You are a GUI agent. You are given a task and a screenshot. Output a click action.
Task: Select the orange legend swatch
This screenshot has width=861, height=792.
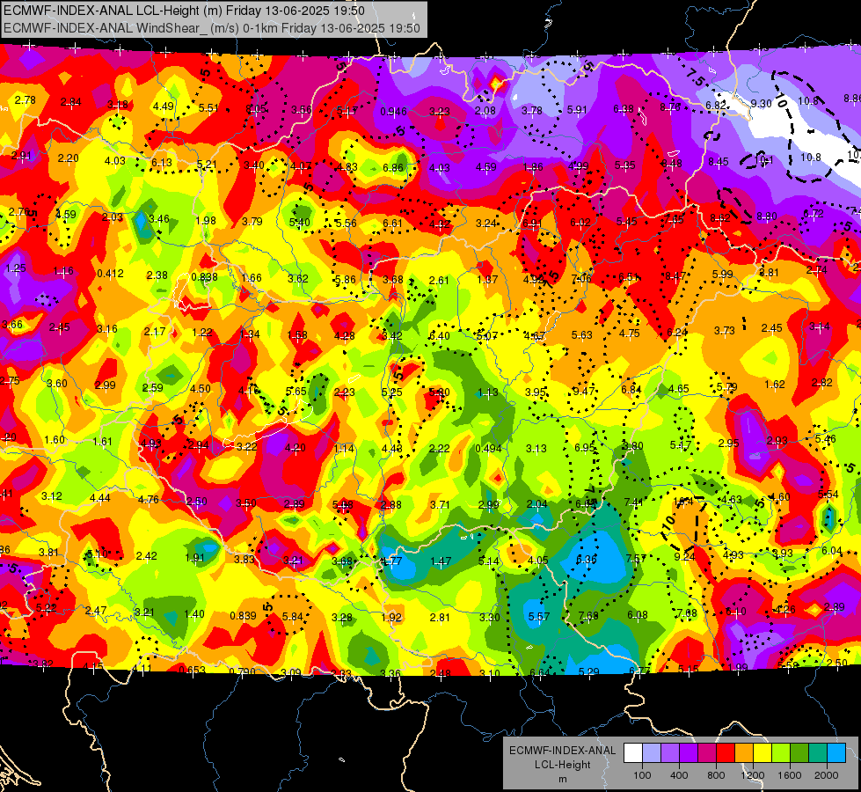click(x=744, y=753)
